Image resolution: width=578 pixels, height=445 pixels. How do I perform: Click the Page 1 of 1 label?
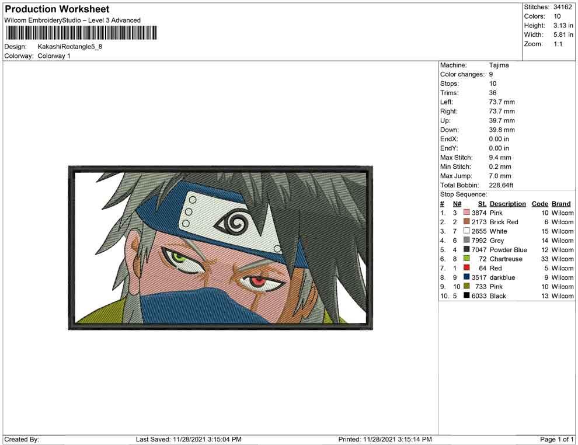[556, 439]
